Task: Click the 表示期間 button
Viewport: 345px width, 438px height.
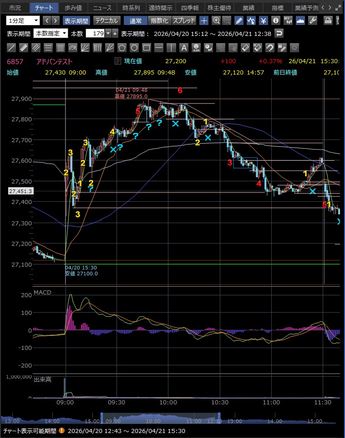Action: pyautogui.click(x=76, y=20)
